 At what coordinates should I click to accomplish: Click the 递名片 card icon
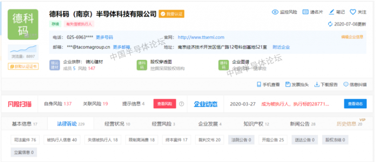(x=305, y=12)
